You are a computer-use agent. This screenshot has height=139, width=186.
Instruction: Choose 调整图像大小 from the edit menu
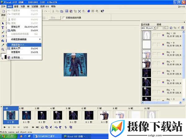tap(24, 45)
